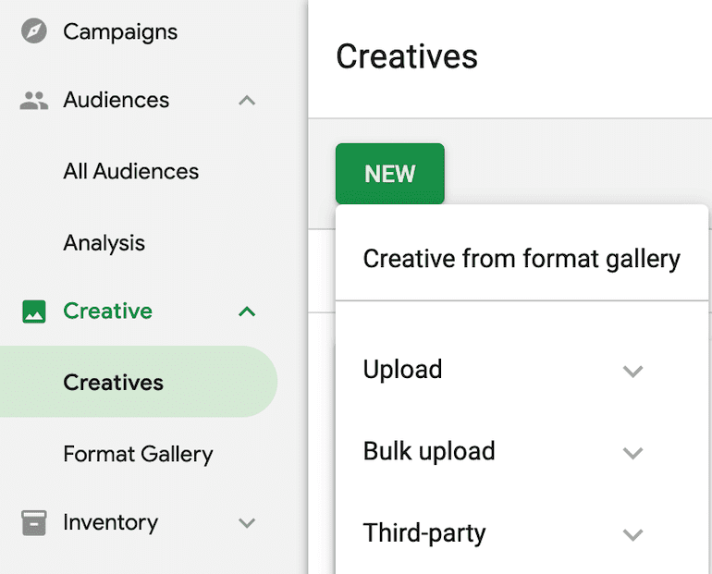Screen dimensions: 712x574
Task: Open Analysis in sidebar
Action: (104, 243)
